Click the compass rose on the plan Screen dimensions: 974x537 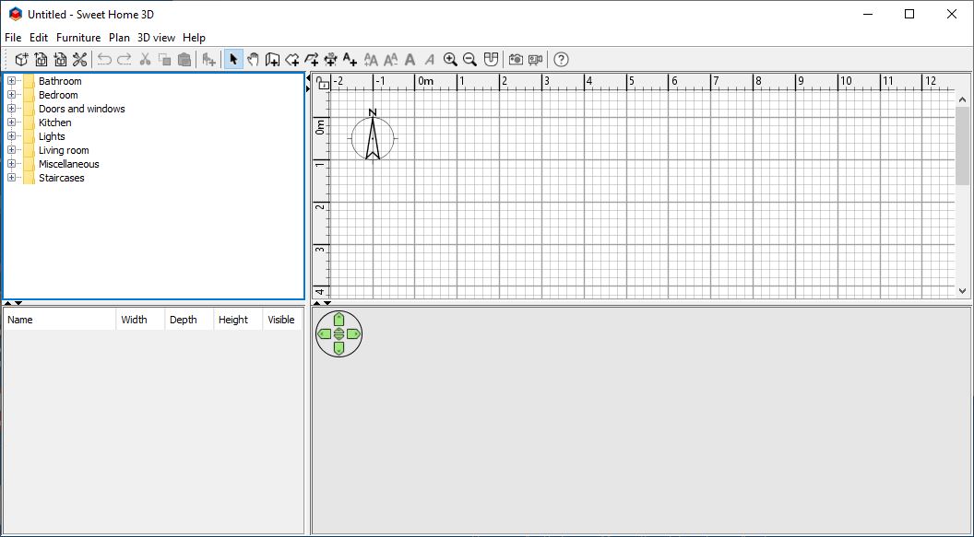pyautogui.click(x=372, y=135)
